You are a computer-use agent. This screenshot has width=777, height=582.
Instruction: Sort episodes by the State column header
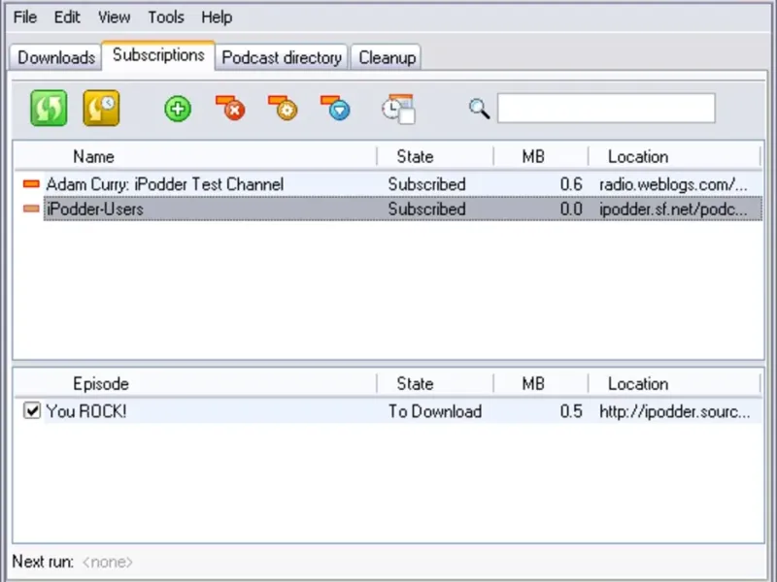click(435, 383)
